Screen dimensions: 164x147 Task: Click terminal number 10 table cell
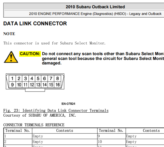111,142
